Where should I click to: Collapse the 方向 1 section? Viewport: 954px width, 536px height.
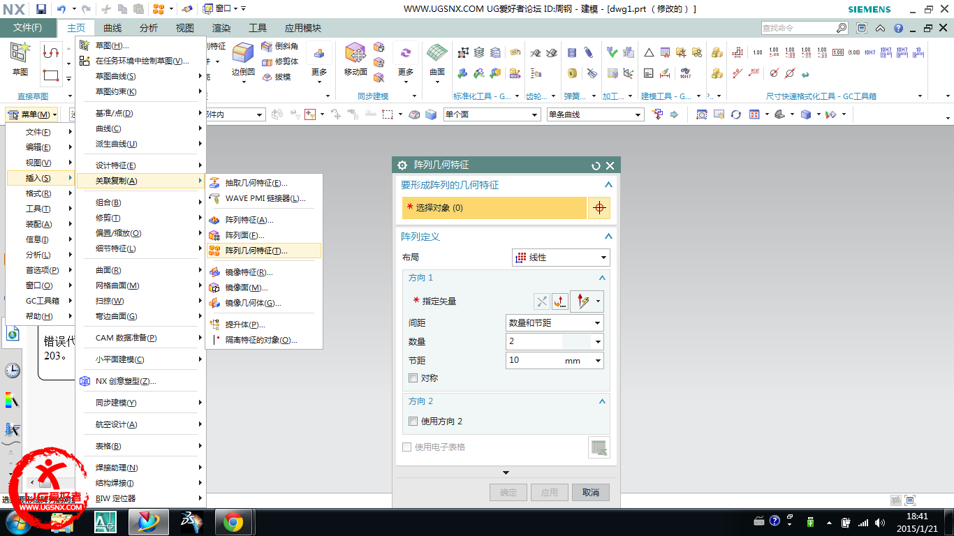tap(602, 278)
